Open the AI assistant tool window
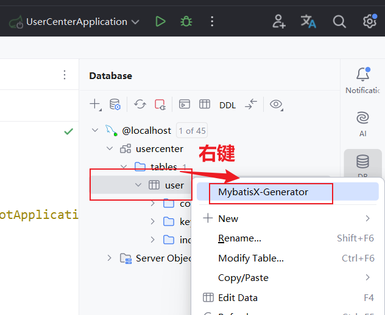Image resolution: width=385 pixels, height=315 pixels. (x=362, y=124)
